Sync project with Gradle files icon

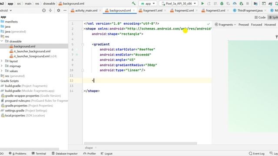[270, 3]
